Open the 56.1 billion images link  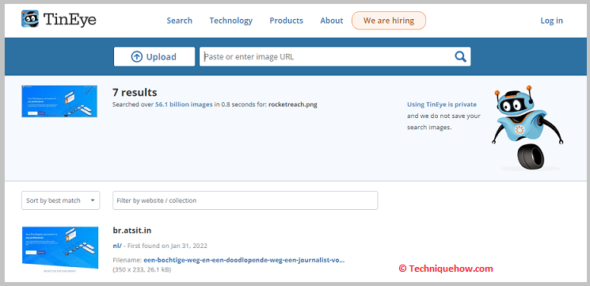pos(184,105)
